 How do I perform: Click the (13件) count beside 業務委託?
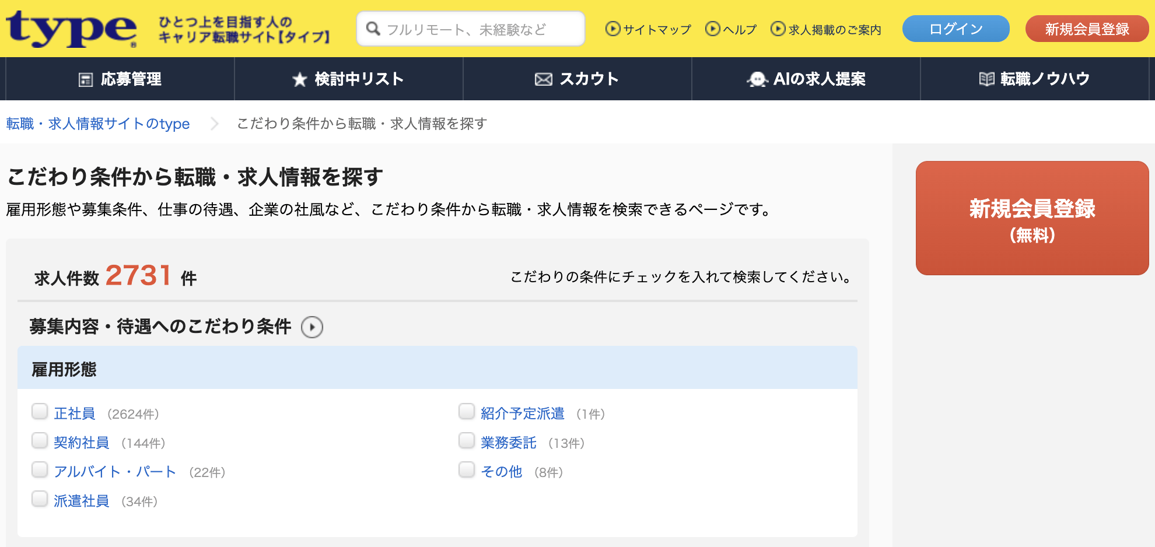(x=566, y=443)
